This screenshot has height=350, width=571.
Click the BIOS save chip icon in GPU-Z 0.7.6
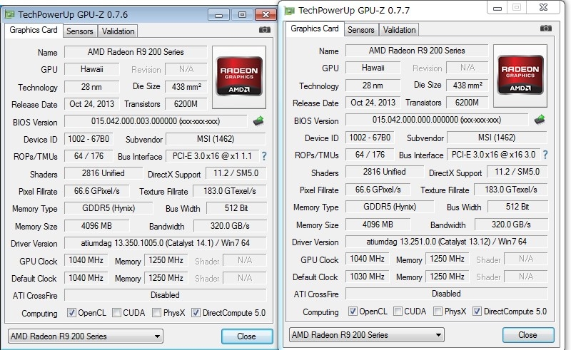258,120
